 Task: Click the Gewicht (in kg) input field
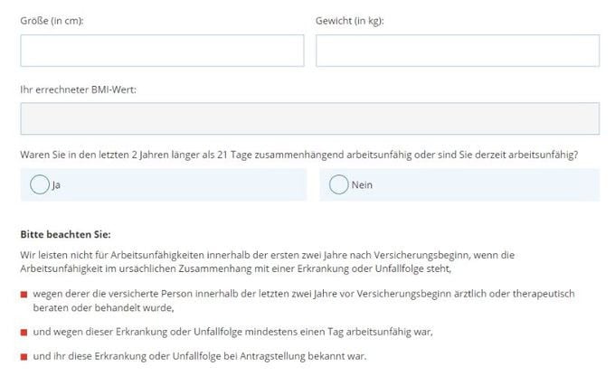[x=457, y=51]
